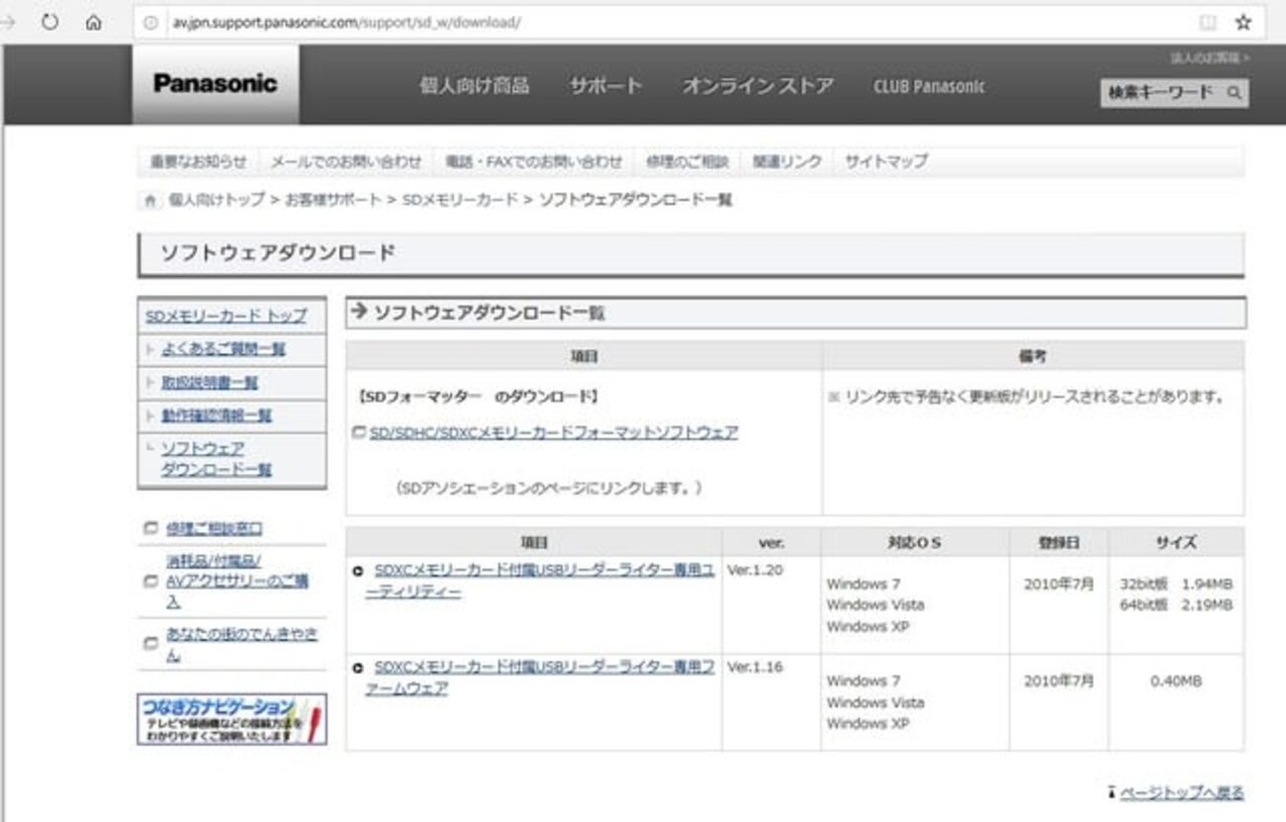Open SDメモリーカード トップ in the sidebar
This screenshot has height=822, width=1286.
226,317
